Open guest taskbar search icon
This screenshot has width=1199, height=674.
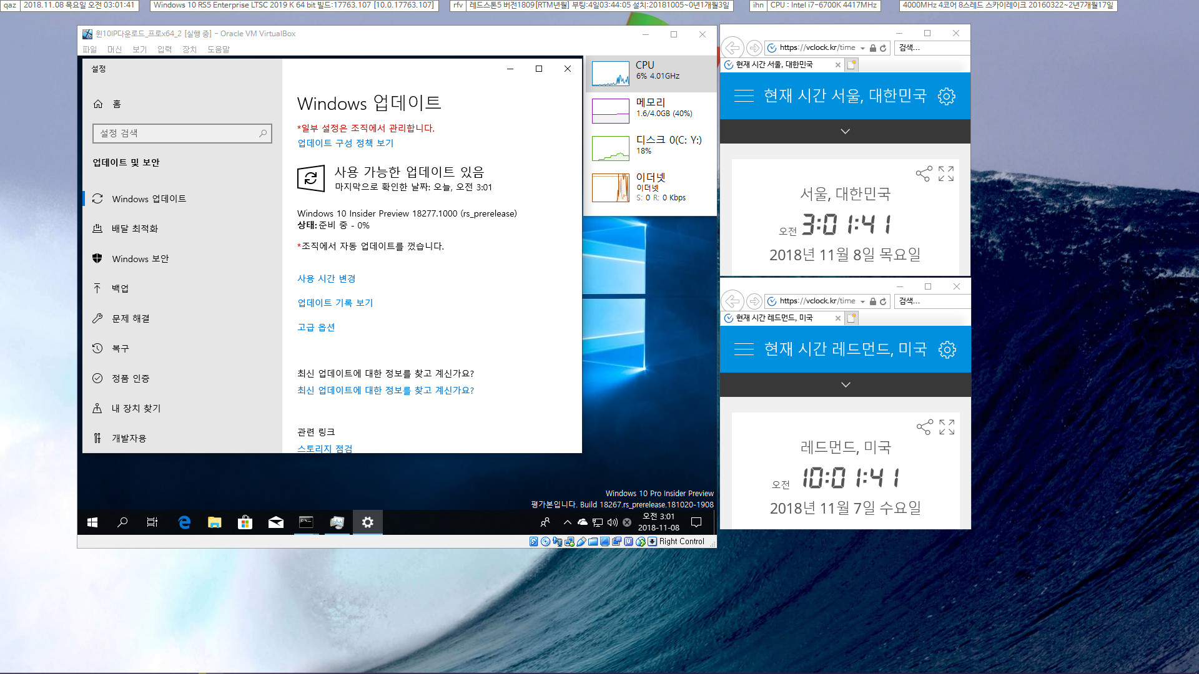tap(122, 522)
